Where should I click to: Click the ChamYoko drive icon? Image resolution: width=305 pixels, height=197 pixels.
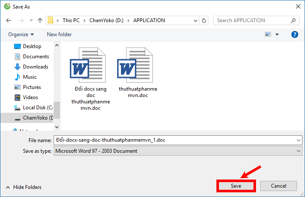click(x=17, y=119)
